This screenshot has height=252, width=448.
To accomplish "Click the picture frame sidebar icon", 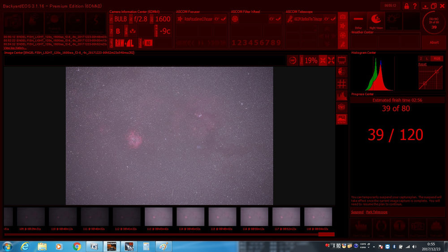I will pyautogui.click(x=342, y=119).
